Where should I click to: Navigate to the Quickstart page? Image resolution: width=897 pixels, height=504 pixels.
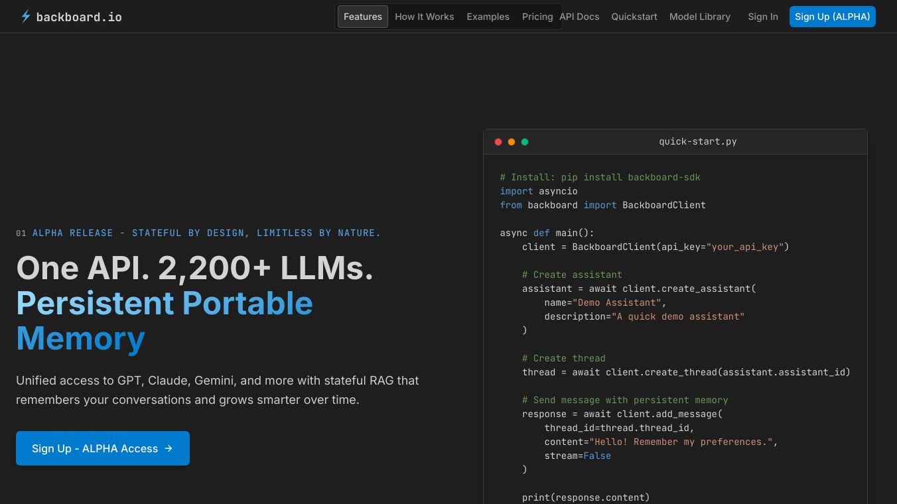[634, 17]
